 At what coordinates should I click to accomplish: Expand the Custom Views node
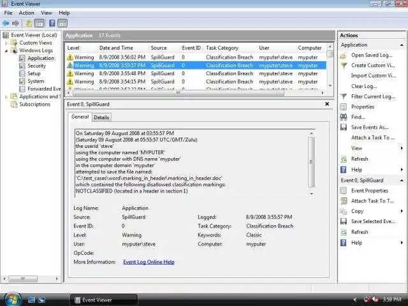6,43
